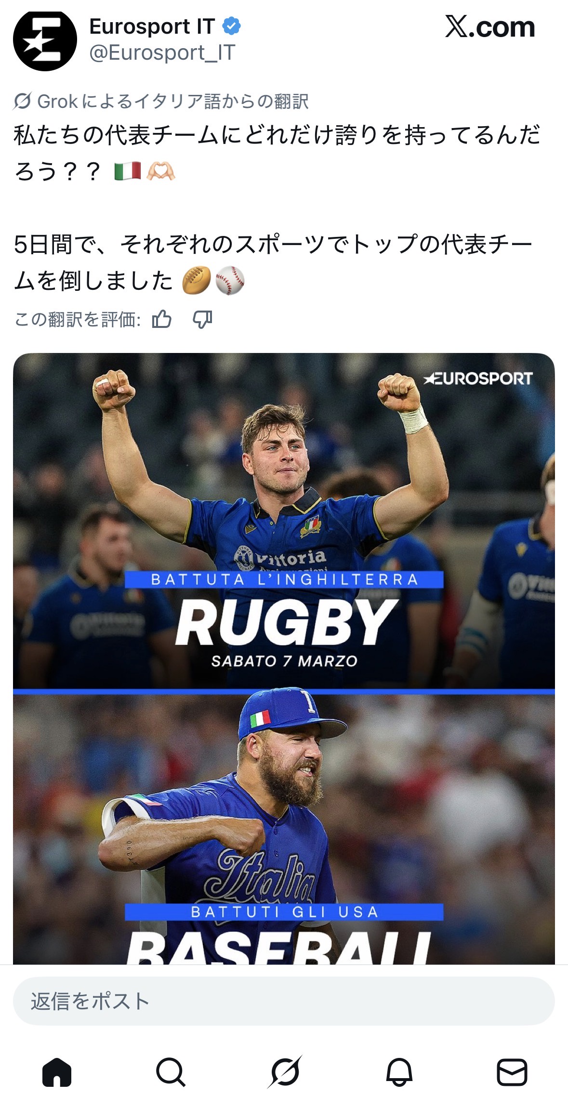Tap the Home icon in bottom navigation
Viewport: 568px width, 1108px height.
[x=57, y=1072]
